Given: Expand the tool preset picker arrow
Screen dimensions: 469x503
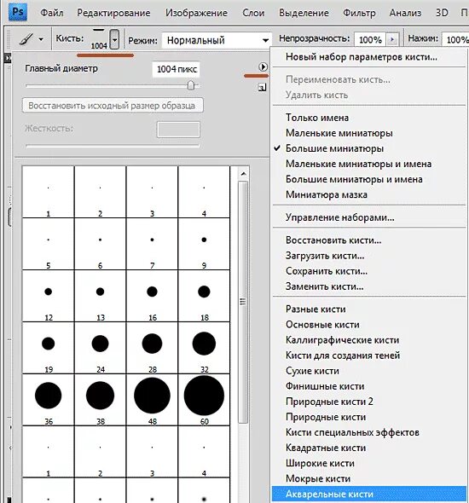Looking at the screenshot, I should coord(41,39).
